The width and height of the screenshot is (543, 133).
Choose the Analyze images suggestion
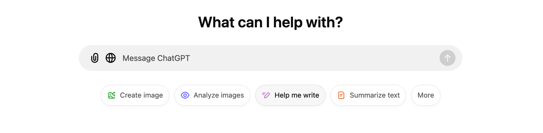(x=212, y=95)
